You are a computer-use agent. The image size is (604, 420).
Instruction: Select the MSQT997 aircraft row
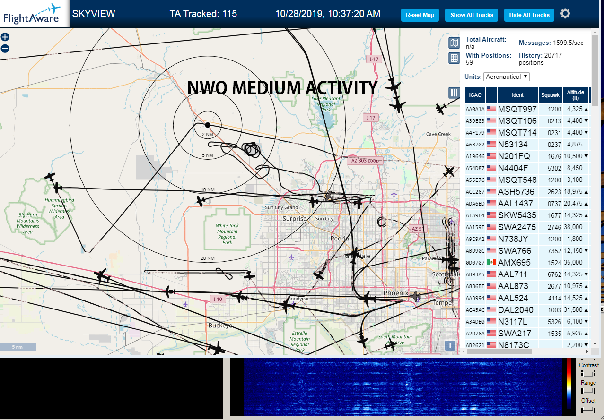coord(527,109)
